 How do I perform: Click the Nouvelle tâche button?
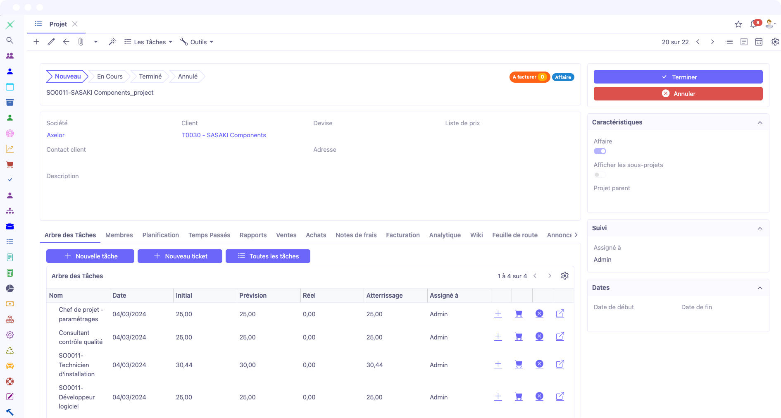tap(90, 256)
